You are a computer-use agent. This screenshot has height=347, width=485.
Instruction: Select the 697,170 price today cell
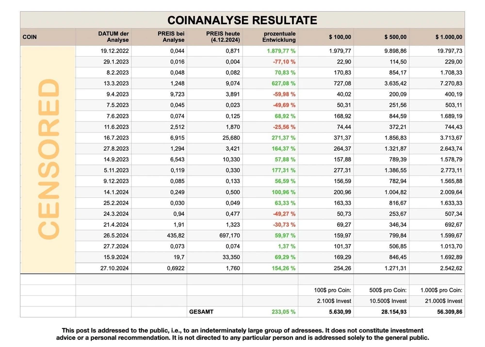(x=227, y=236)
